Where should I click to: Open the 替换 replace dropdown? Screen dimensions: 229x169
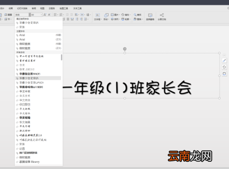pos(138,19)
